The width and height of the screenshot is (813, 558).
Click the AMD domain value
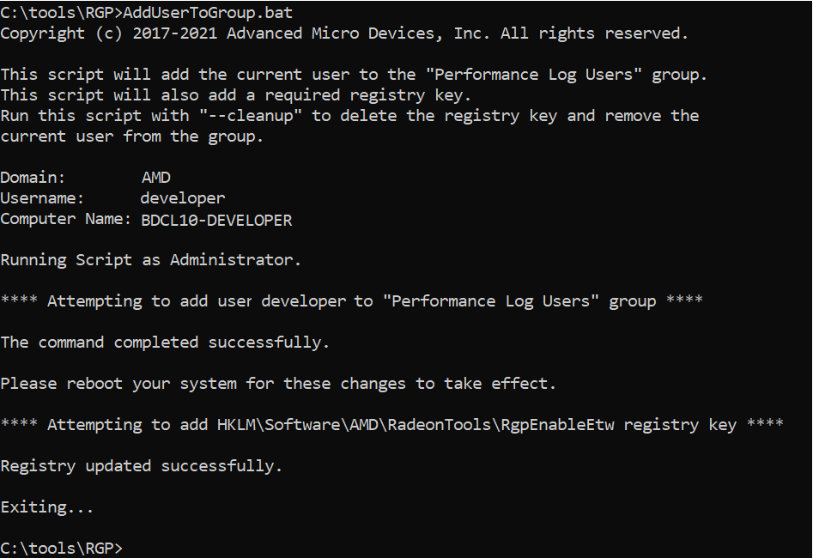click(156, 178)
